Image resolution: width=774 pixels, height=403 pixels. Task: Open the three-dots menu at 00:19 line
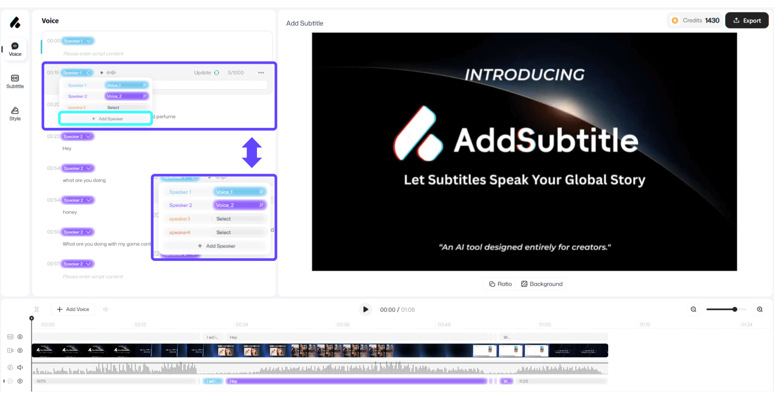click(261, 73)
